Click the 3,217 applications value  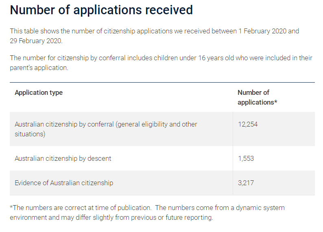[246, 183]
